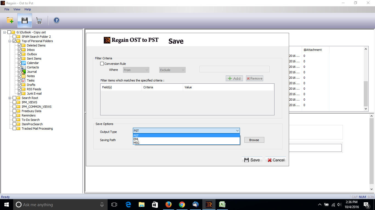This screenshot has height=210, width=375.
Task: Show hidden tray icons chevron
Action: click(320, 205)
